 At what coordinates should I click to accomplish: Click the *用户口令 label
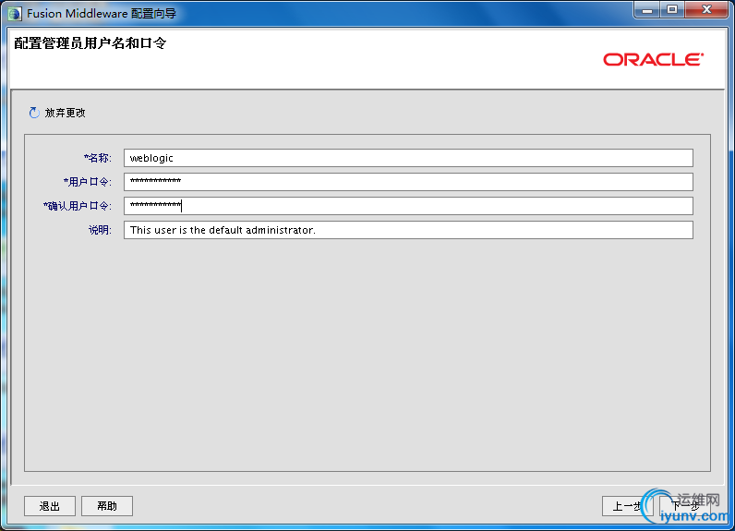[88, 182]
